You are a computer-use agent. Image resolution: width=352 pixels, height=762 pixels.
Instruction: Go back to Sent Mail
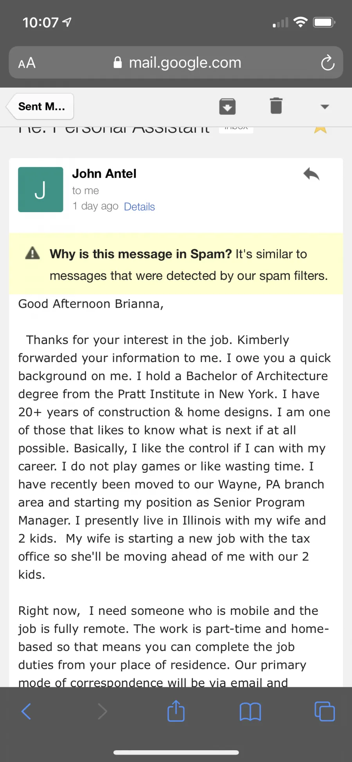click(x=41, y=106)
